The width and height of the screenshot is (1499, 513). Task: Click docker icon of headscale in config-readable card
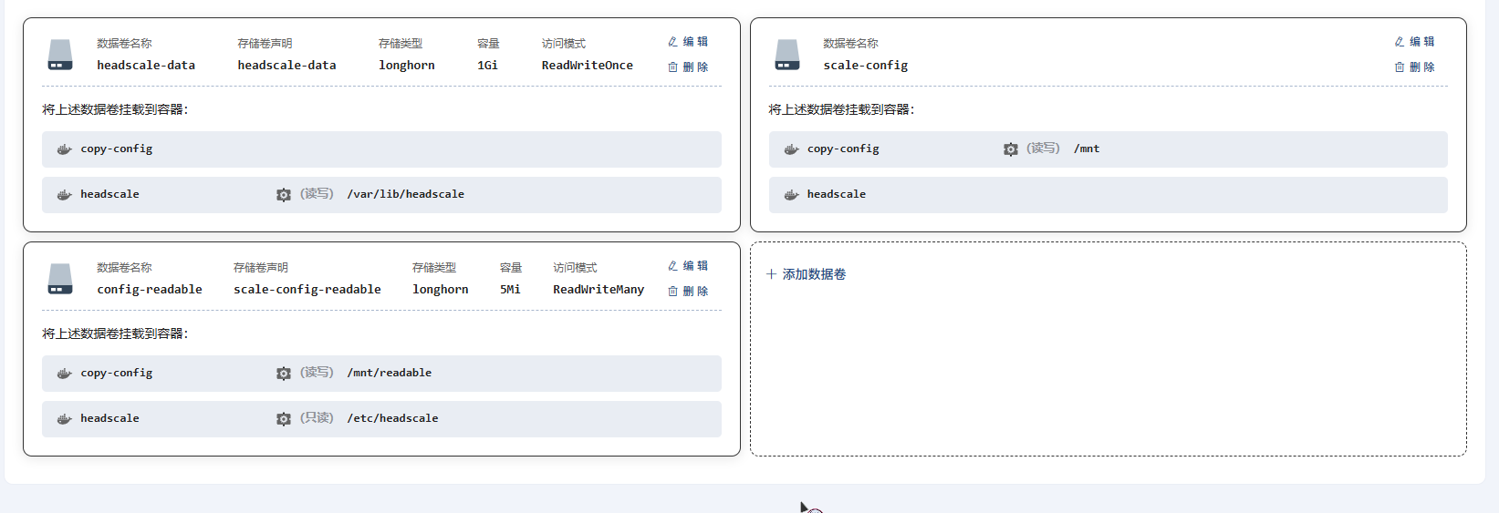click(x=64, y=419)
